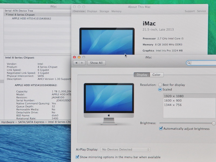Viewport: 216px width, 162px height.
Task: Click the Queue Depth 32 value
Action: [x=53, y=106]
